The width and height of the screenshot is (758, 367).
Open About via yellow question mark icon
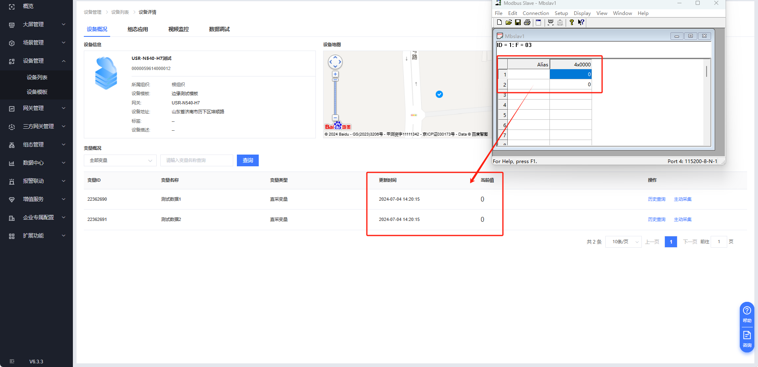[571, 23]
